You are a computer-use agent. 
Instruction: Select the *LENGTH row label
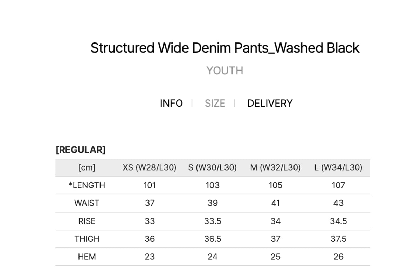[x=87, y=185]
